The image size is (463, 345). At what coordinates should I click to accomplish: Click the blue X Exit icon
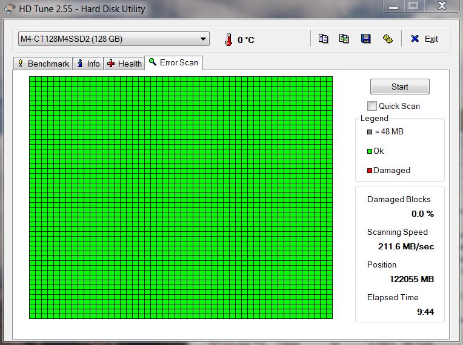click(x=415, y=39)
